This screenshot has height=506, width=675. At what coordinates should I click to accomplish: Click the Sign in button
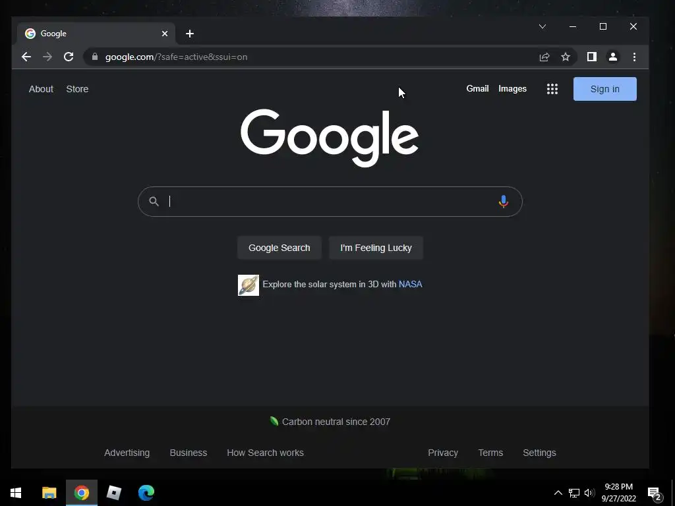click(605, 89)
